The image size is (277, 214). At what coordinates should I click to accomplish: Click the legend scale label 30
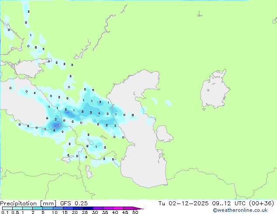pyautogui.click(x=95, y=212)
